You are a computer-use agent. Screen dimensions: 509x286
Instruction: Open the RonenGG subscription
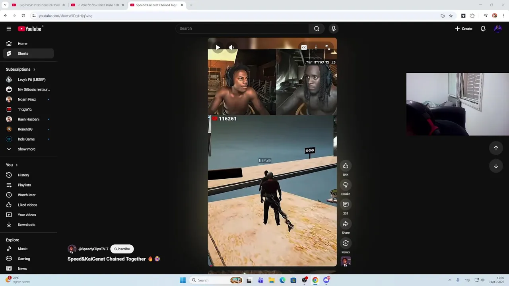tap(28, 129)
